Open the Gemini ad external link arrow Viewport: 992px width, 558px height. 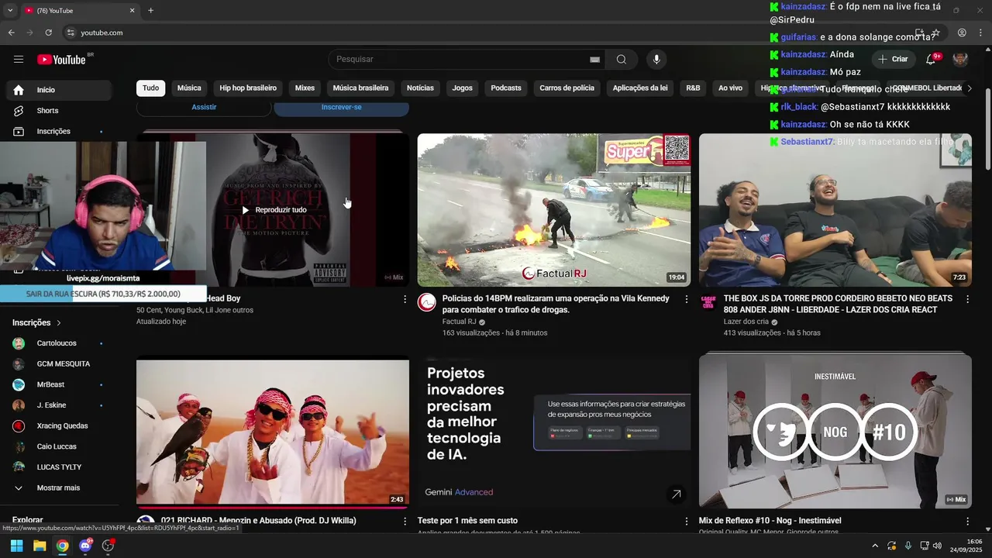point(676,494)
